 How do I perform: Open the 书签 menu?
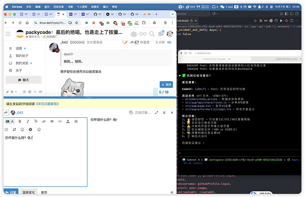click(70, 7)
